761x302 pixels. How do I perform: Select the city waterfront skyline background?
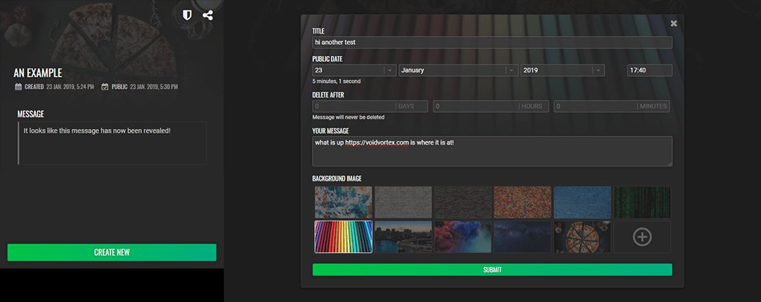click(x=403, y=236)
